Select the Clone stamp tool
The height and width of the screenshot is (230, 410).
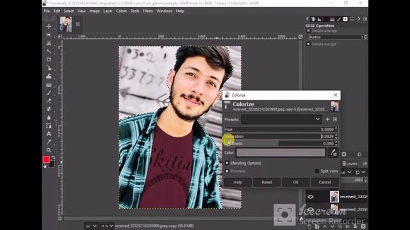pyautogui.click(x=49, y=101)
